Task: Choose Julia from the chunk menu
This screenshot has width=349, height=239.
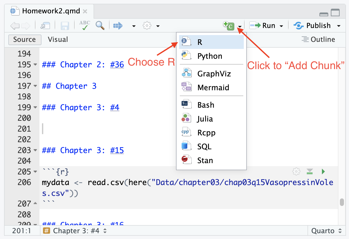Action: 211,118
